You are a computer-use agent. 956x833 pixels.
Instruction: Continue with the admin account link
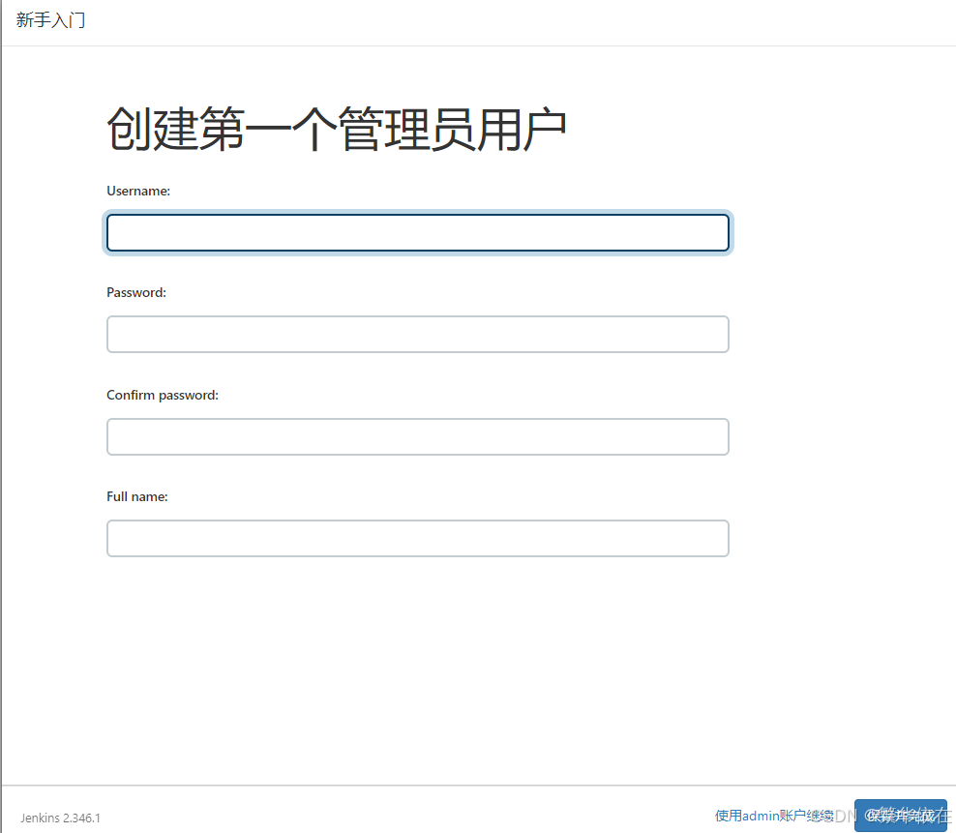[774, 816]
